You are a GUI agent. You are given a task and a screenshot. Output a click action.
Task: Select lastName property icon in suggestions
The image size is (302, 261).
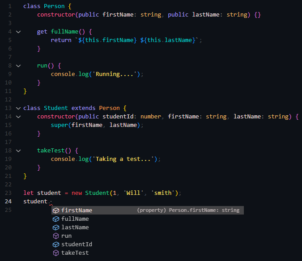56,227
